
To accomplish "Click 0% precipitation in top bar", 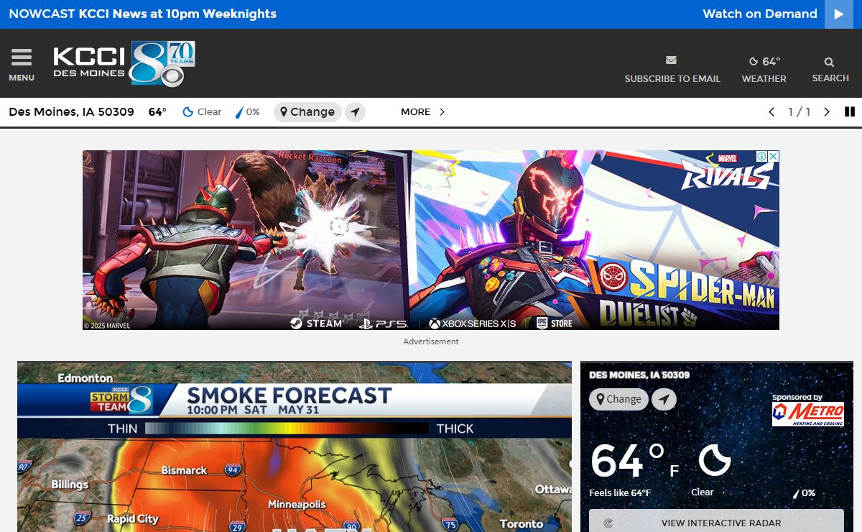I will click(x=248, y=112).
